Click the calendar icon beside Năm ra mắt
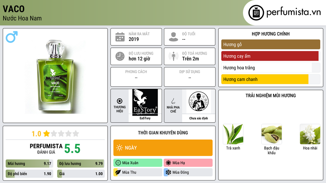 pos(120,37)
